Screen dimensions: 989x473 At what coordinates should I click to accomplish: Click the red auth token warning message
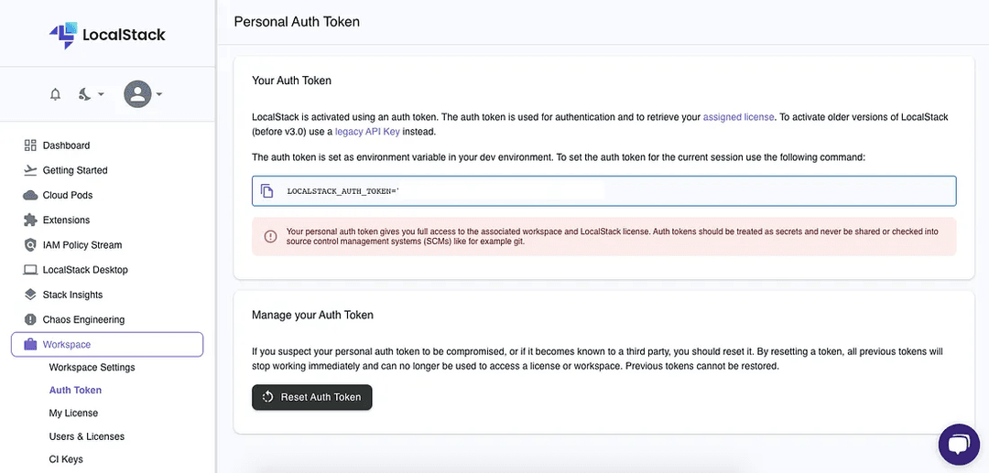(x=604, y=237)
